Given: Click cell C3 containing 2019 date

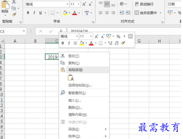Looking at the screenshot, I should (52, 57).
